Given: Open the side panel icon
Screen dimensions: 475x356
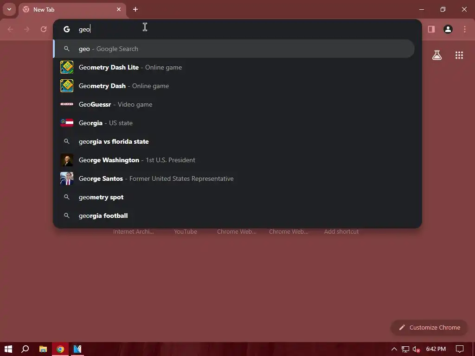Looking at the screenshot, I should point(431,29).
